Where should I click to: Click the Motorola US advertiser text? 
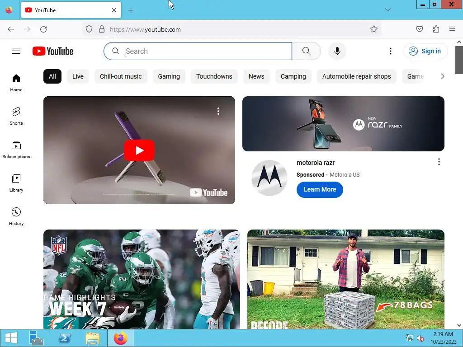pyautogui.click(x=345, y=175)
